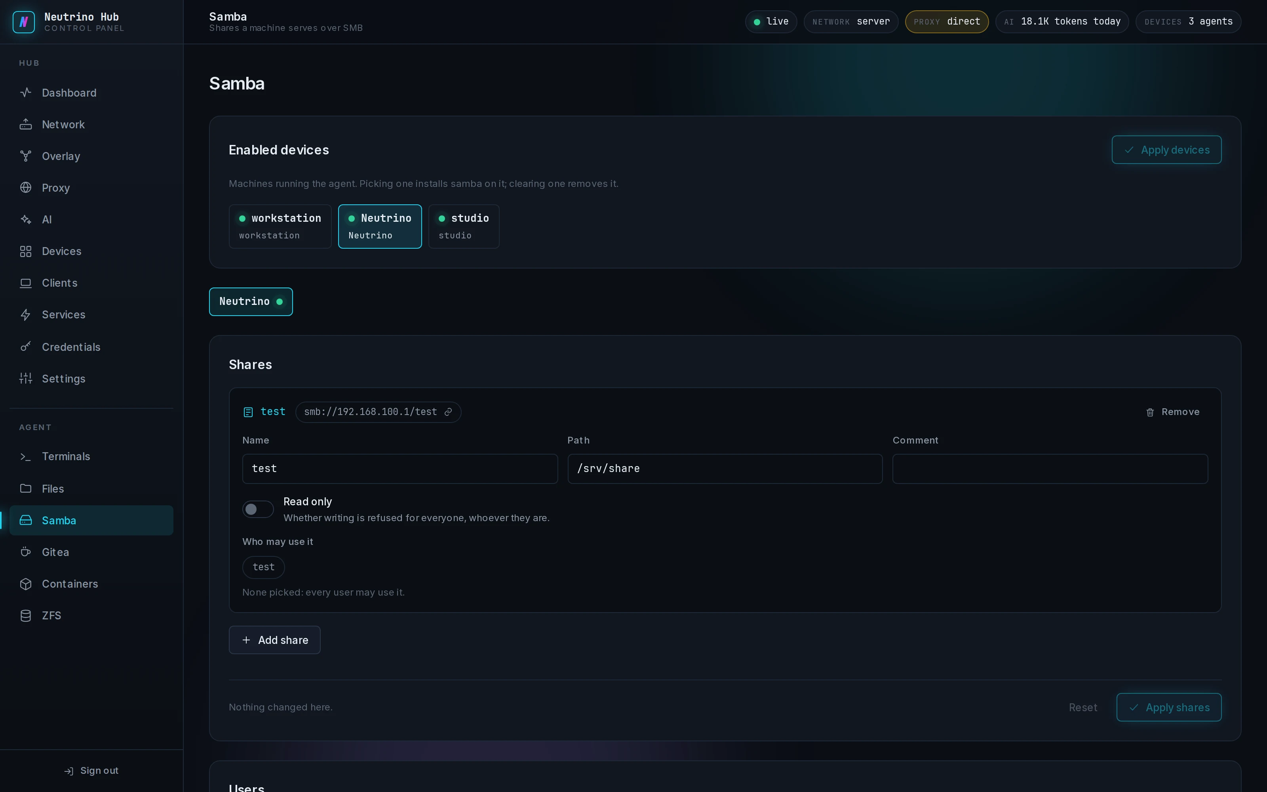Click the Services lightning icon in sidebar
The image size is (1267, 792).
pos(26,315)
